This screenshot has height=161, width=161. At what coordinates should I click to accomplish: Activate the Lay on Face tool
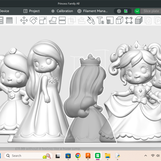click(53, 20)
